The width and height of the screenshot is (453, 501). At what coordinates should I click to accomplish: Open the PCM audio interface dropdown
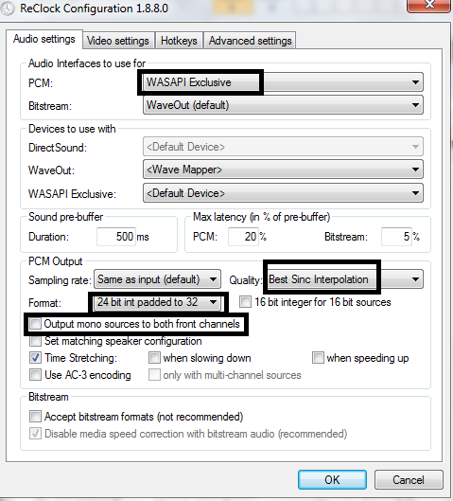(x=283, y=82)
